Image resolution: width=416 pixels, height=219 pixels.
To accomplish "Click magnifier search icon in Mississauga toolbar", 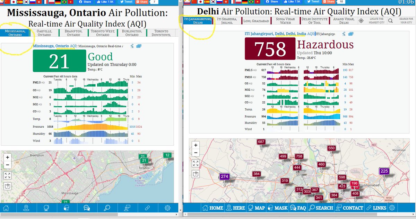I will point(107,208).
